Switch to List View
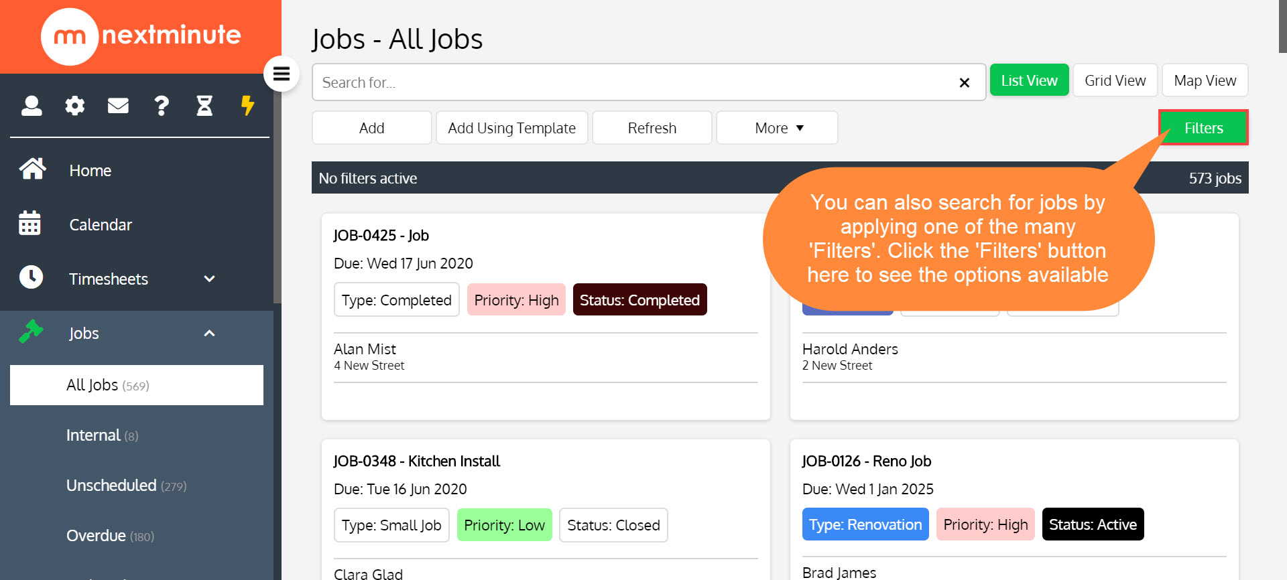 tap(1030, 80)
